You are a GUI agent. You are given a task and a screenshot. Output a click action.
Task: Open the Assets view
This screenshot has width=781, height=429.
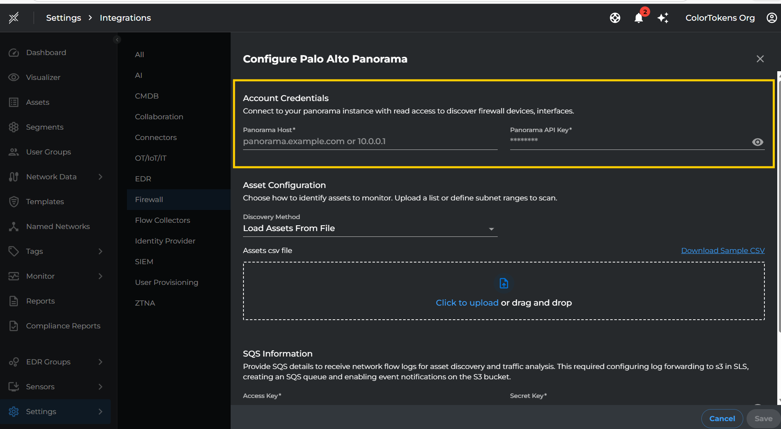click(37, 102)
